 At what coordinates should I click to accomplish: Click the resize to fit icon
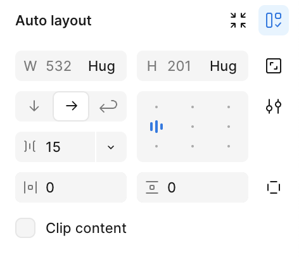pos(274,66)
